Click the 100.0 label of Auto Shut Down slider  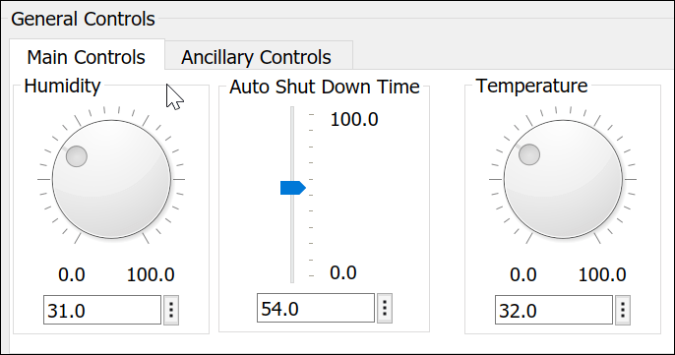354,119
